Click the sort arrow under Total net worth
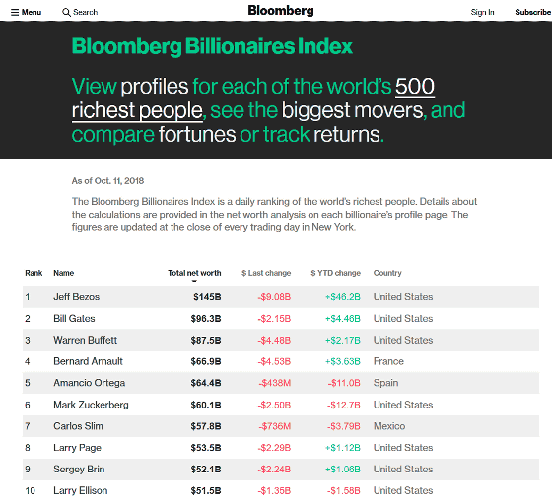This screenshot has height=502, width=552. (194, 282)
